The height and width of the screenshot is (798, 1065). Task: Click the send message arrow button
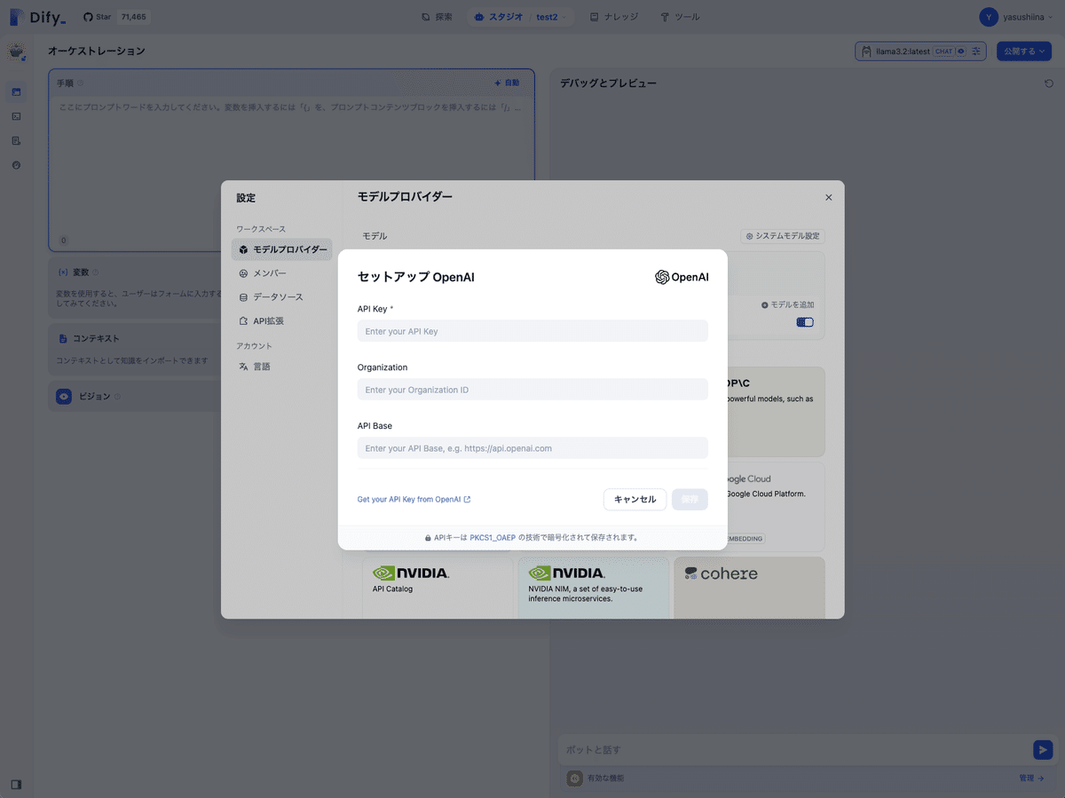tap(1043, 750)
